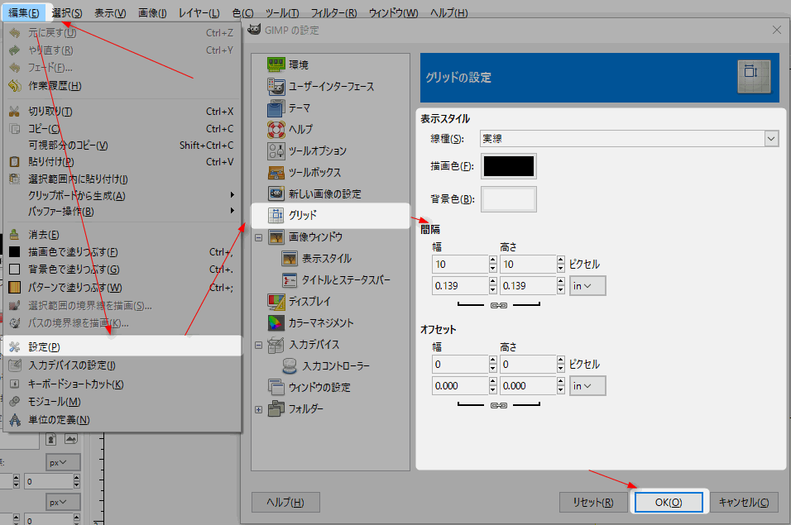
Task: Open the 表示 menu in the menu bar
Action: point(111,12)
